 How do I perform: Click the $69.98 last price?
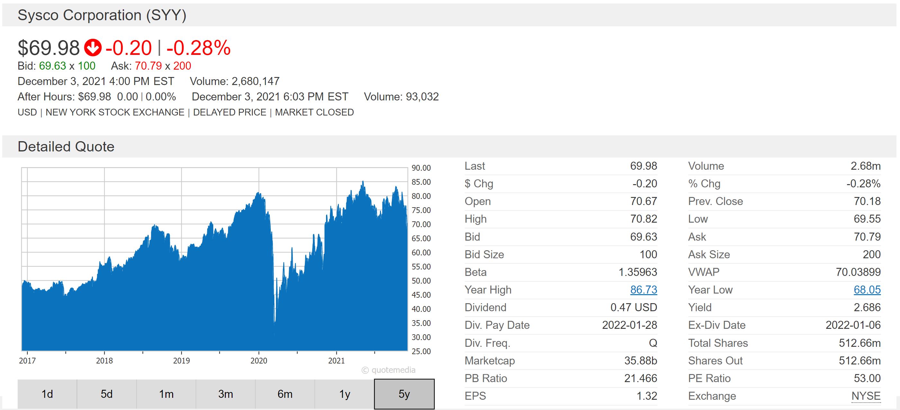coord(49,48)
